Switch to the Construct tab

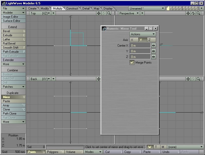(x=72, y=8)
